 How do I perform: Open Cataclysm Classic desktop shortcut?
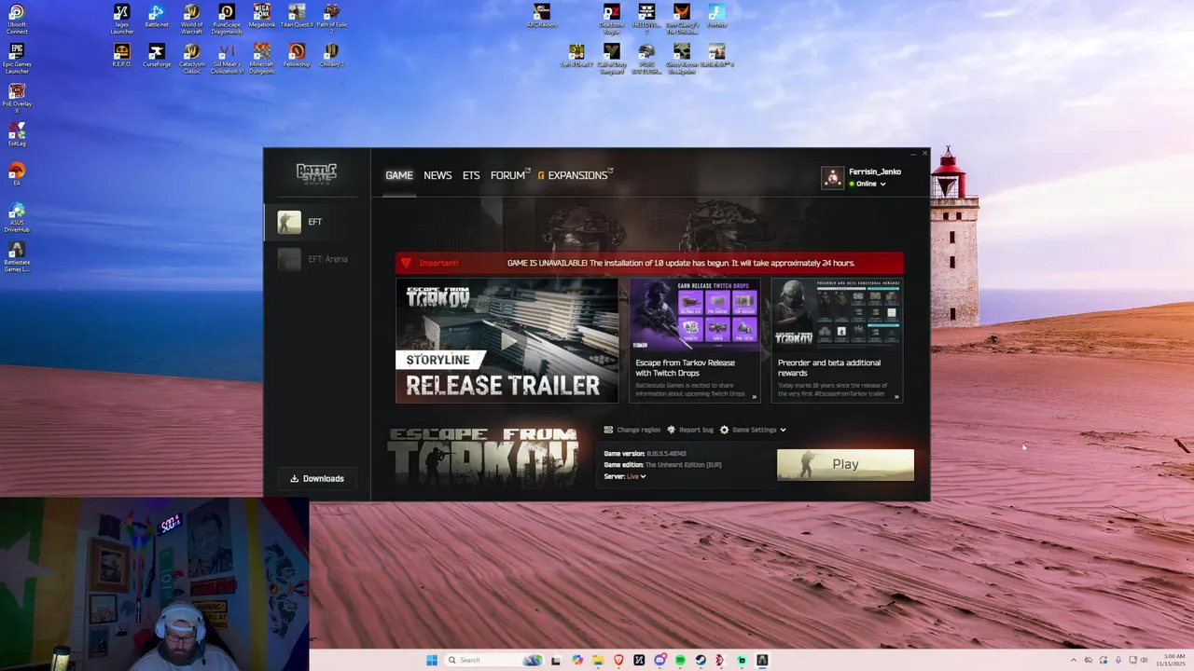pyautogui.click(x=191, y=59)
